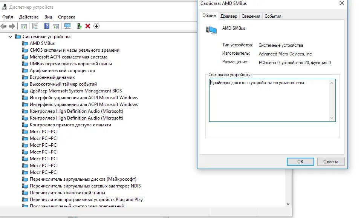Switch to the Драйвер tab
The width and height of the screenshot is (361, 218).
coord(229,16)
